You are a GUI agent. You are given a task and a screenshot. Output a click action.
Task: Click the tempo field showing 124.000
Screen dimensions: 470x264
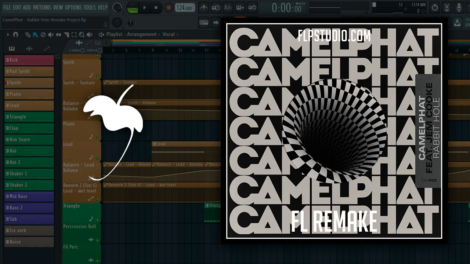coord(185,8)
